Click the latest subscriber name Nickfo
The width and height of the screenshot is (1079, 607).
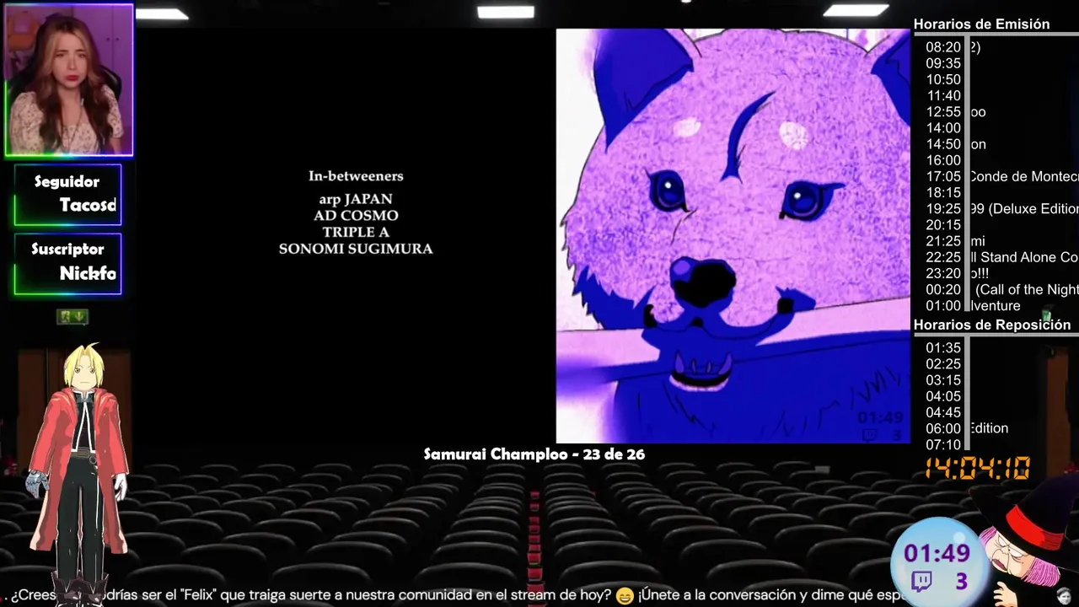(x=88, y=273)
